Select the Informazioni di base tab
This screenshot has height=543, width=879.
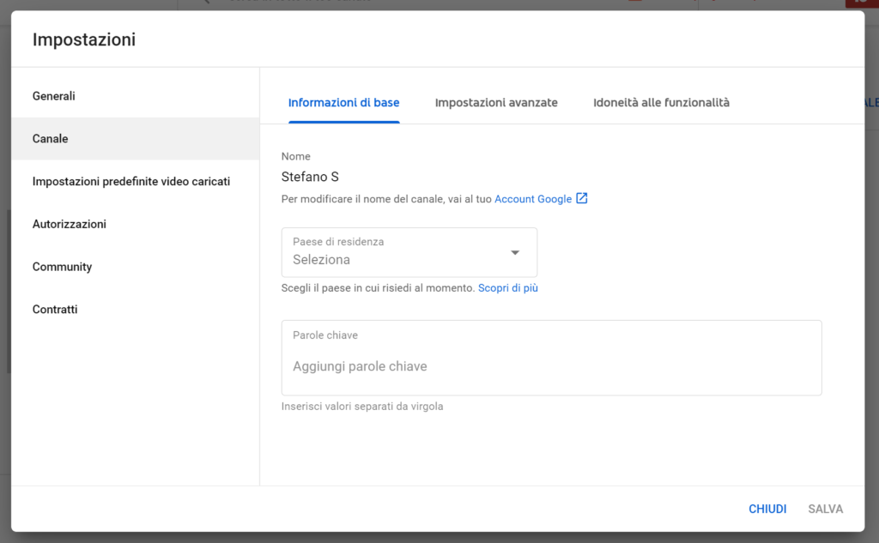pyautogui.click(x=343, y=103)
